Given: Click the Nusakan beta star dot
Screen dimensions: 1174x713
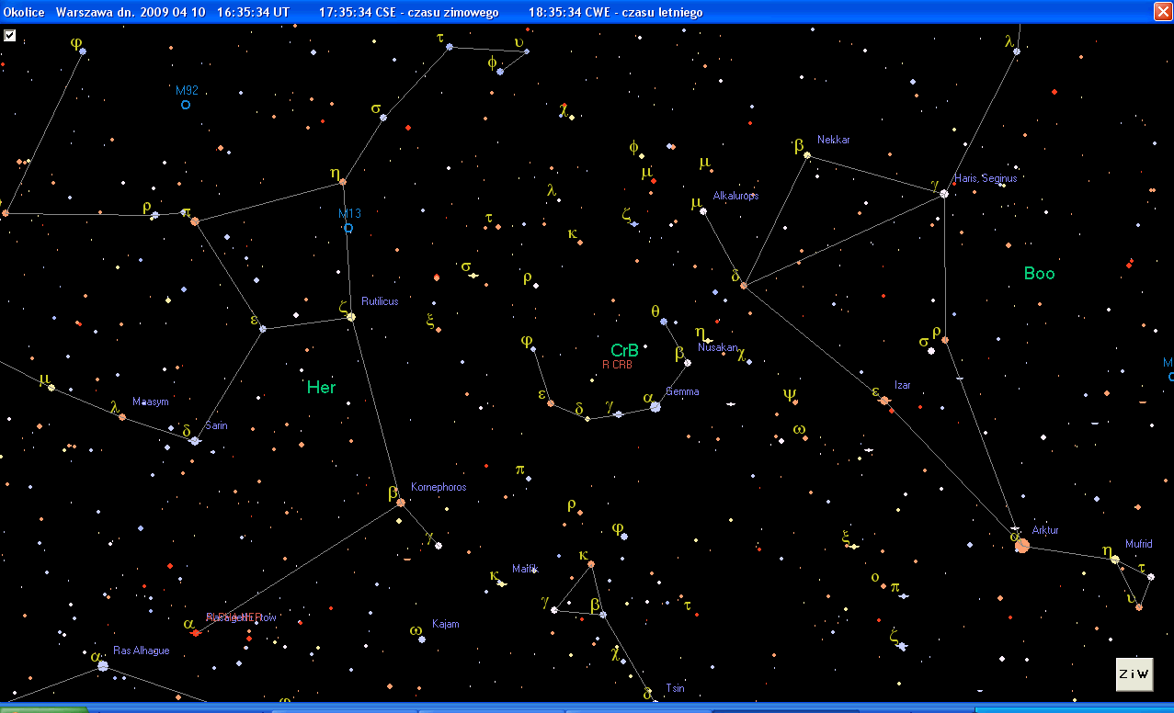Looking at the screenshot, I should 688,363.
